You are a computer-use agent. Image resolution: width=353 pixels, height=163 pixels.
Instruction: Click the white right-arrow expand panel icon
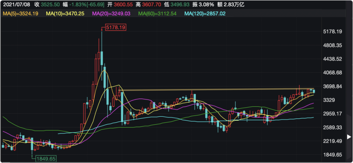click(x=349, y=137)
